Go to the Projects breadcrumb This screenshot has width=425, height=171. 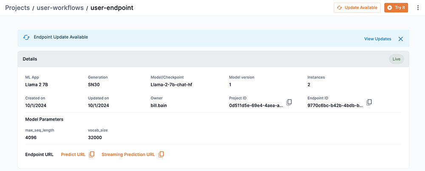[17, 8]
